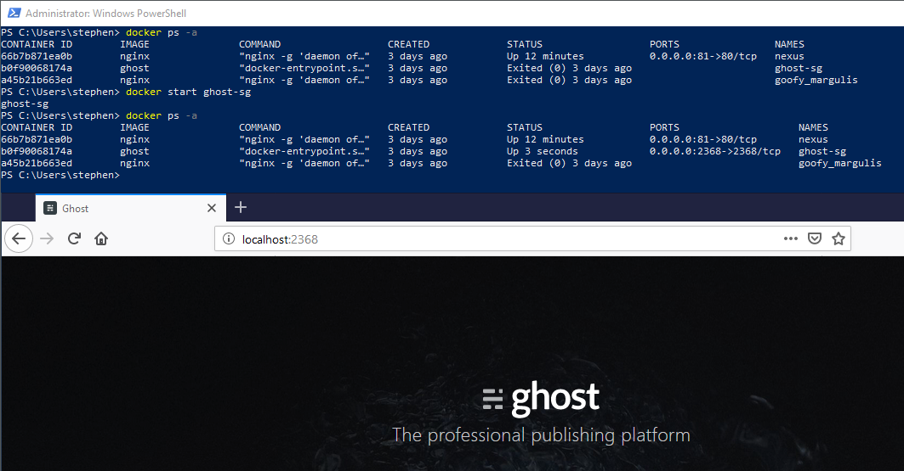
Task: Close the Ghost browser tab
Action: (x=212, y=208)
